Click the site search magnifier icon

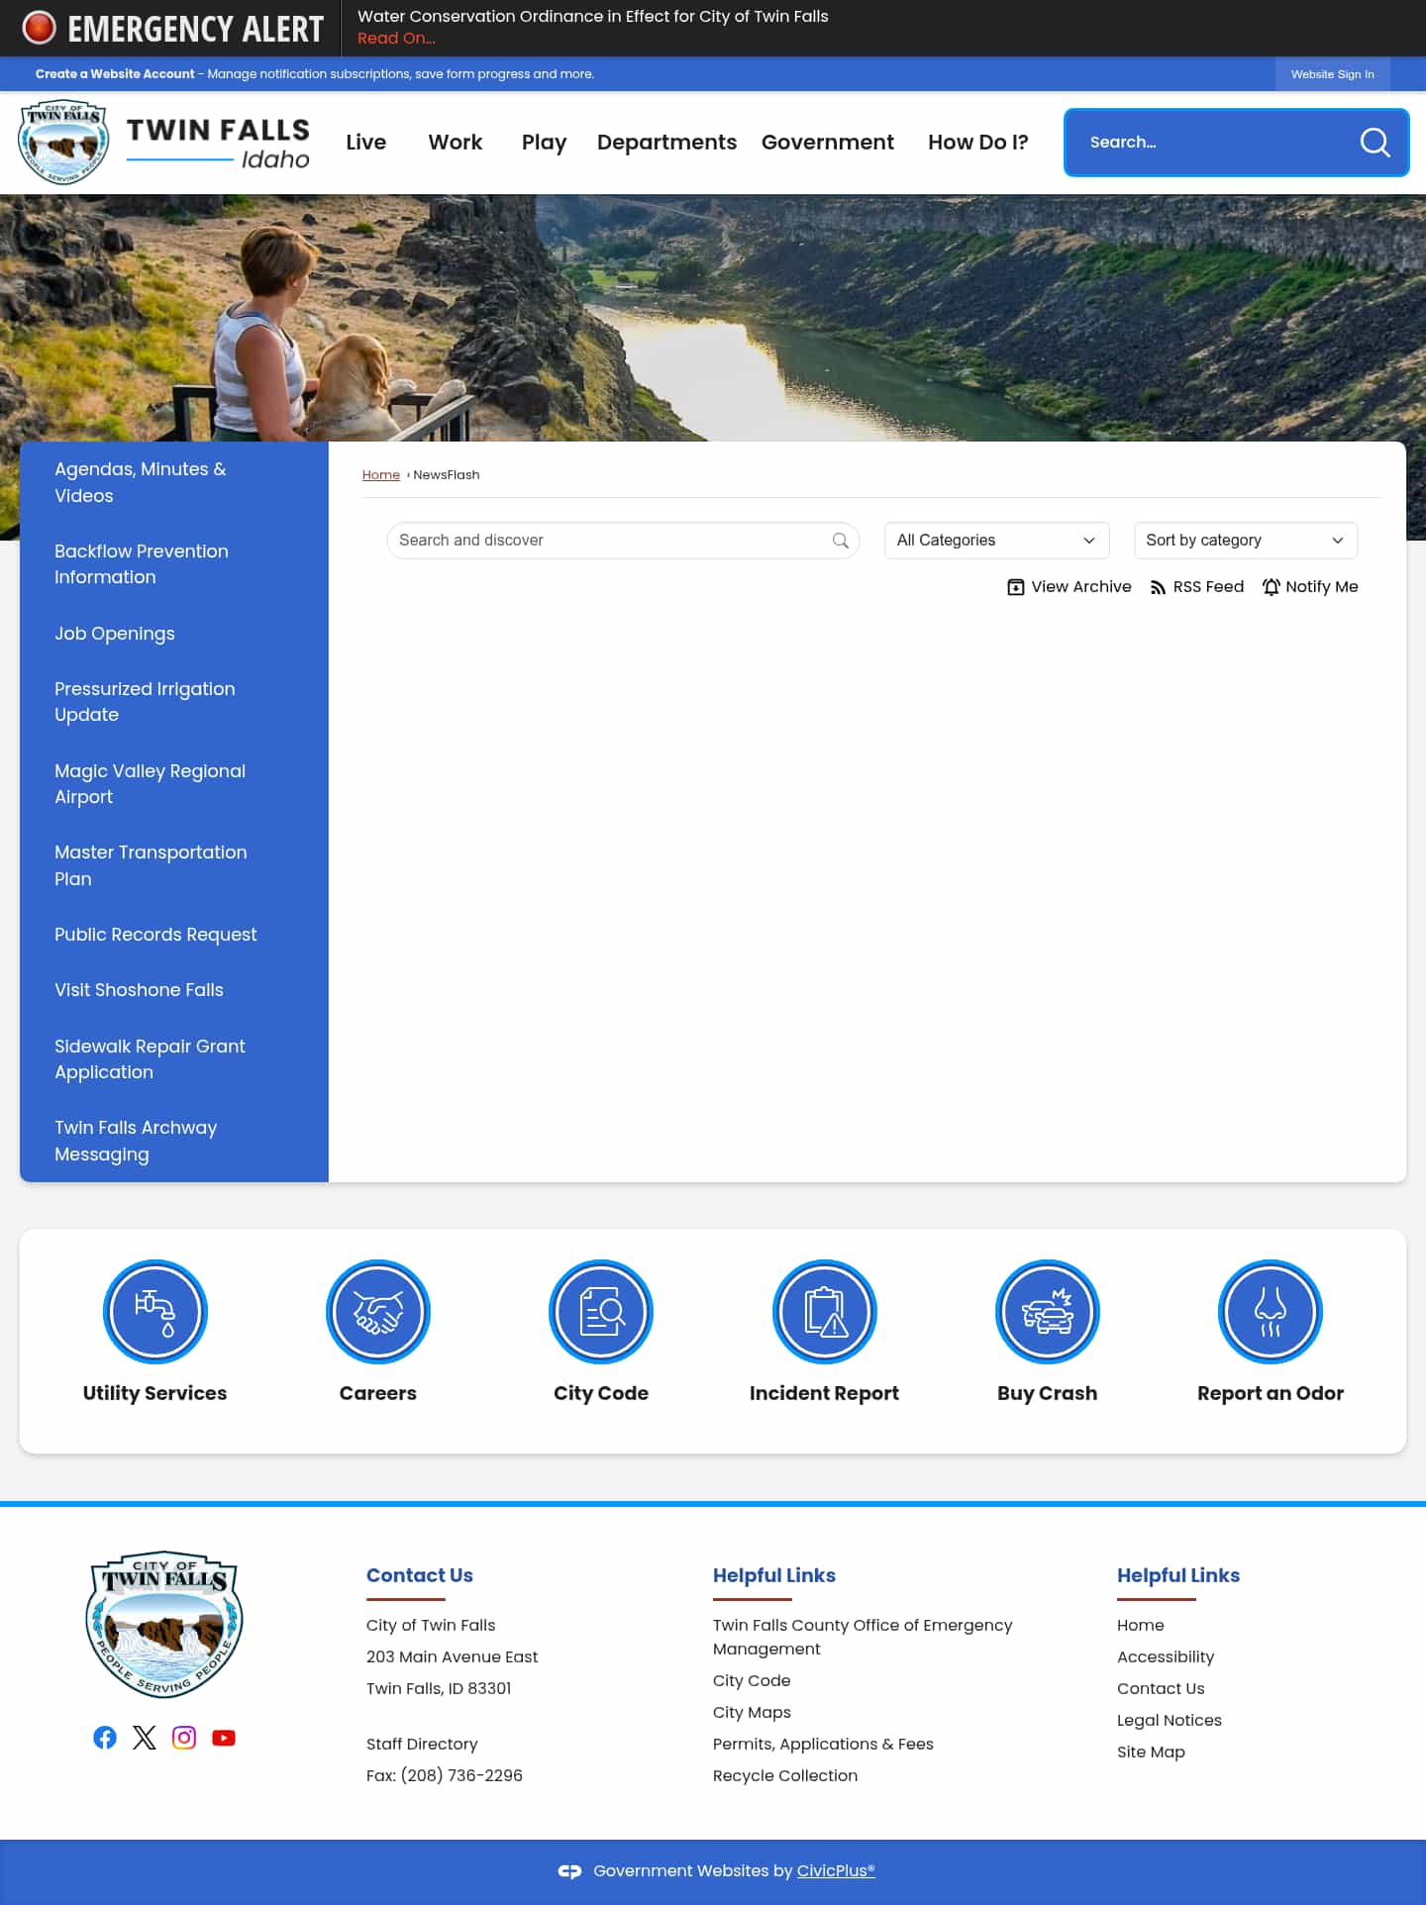coord(1375,143)
